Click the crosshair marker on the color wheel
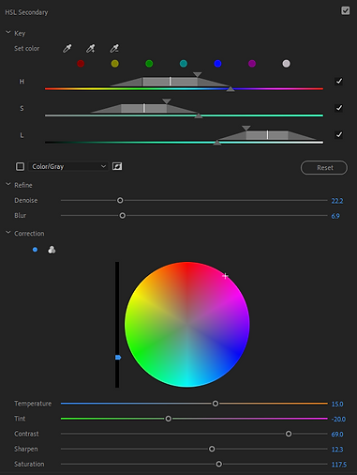 [225, 276]
